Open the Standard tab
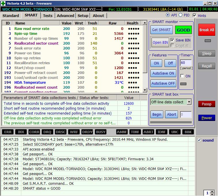The height and width of the screenshot is (196, 218). pos(11,16)
